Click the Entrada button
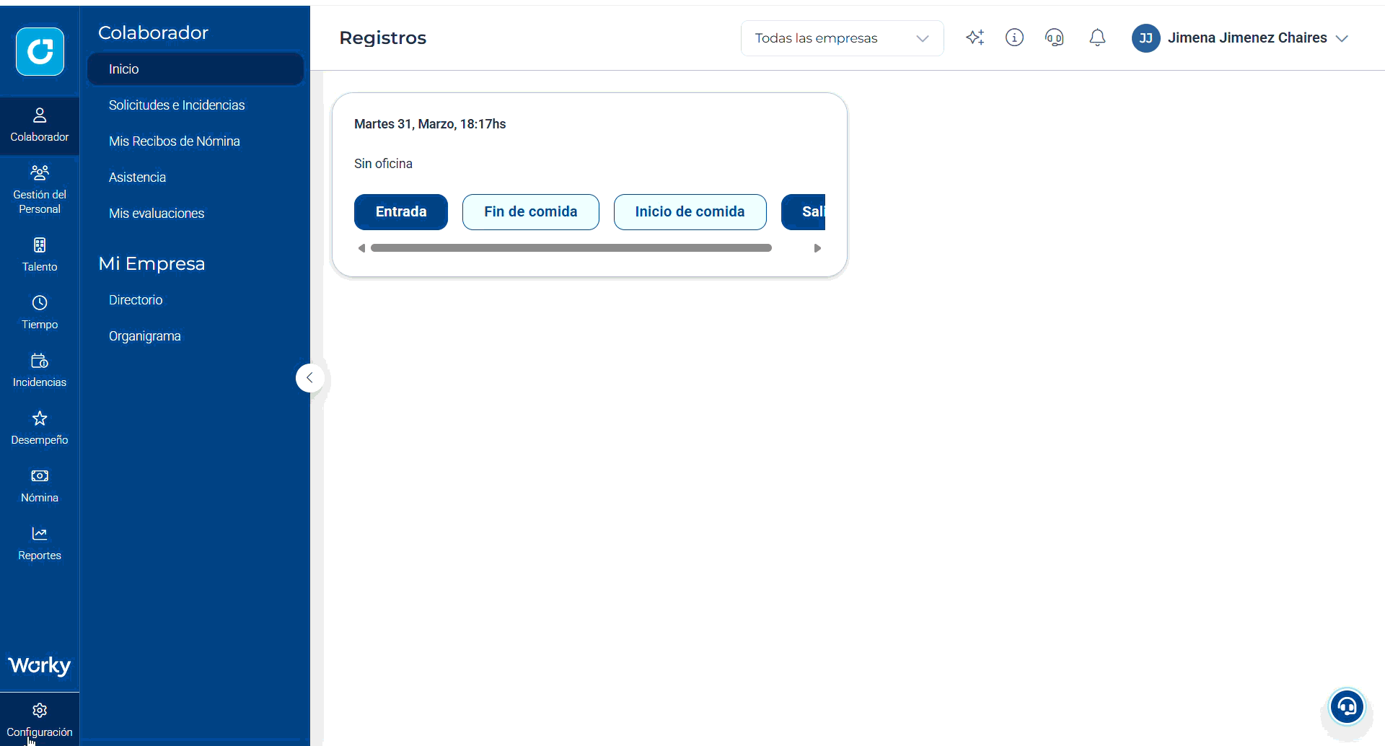Image resolution: width=1385 pixels, height=746 pixels. (401, 212)
